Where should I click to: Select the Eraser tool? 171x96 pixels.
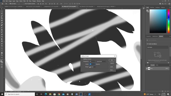click(2, 34)
